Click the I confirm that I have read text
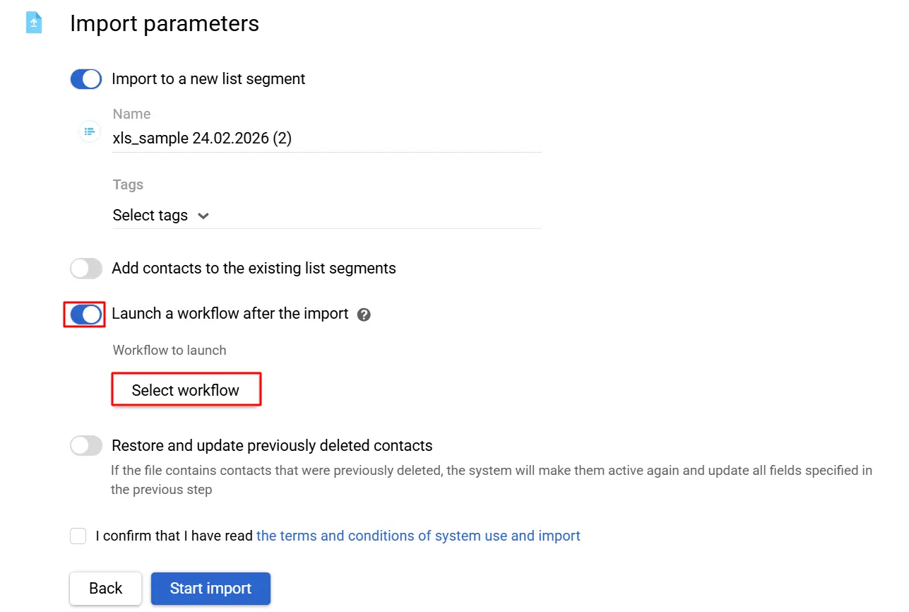Image resolution: width=909 pixels, height=612 pixels. tap(174, 536)
